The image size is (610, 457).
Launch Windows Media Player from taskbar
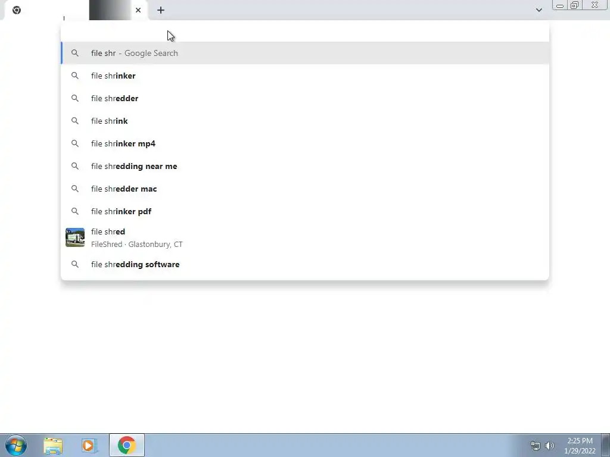89,445
